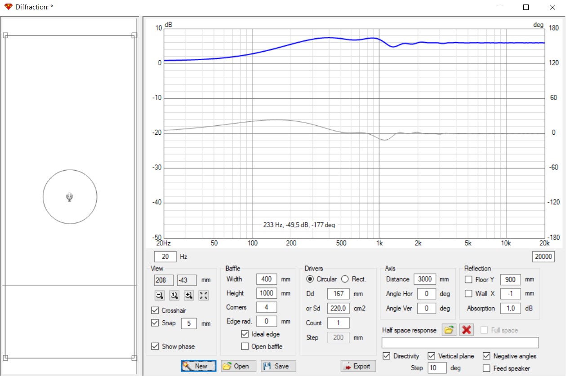The image size is (566, 376).
Task: Click the driver Count field
Action: [338, 323]
